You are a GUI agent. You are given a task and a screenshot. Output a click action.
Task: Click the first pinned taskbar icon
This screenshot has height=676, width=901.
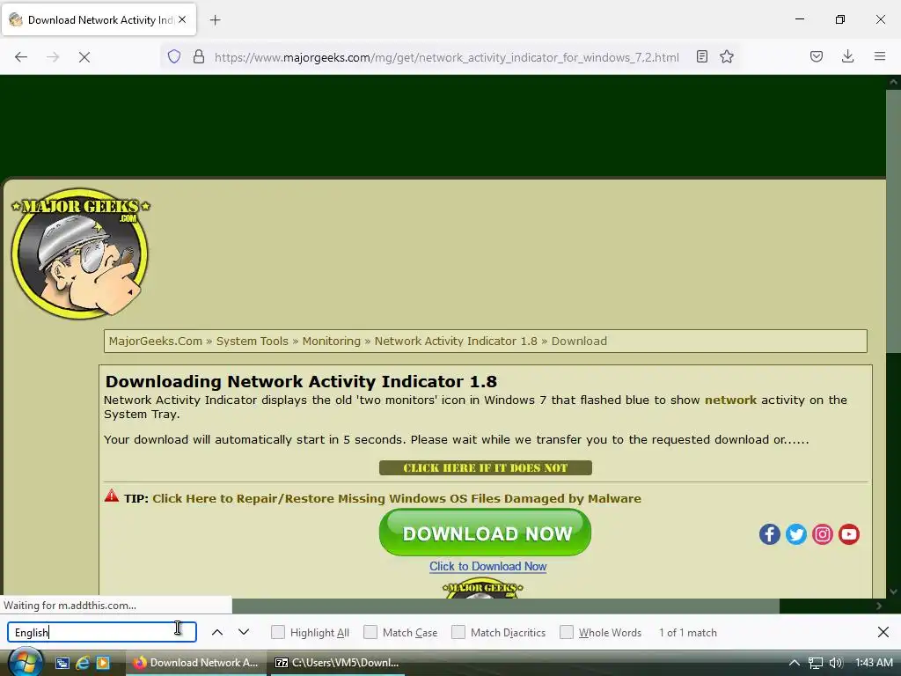(x=62, y=663)
